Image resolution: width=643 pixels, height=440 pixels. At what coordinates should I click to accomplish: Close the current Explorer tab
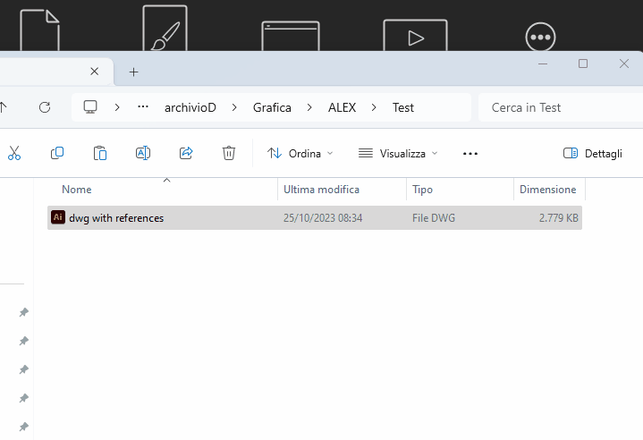(x=94, y=72)
